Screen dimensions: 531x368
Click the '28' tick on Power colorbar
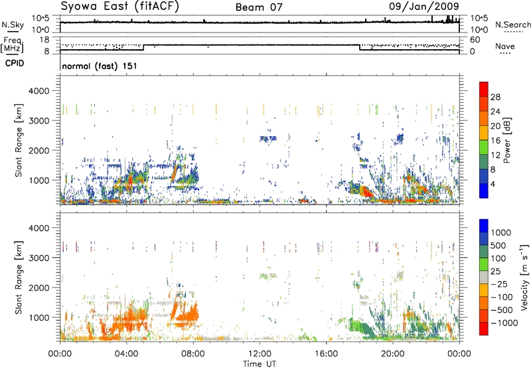tap(495, 97)
